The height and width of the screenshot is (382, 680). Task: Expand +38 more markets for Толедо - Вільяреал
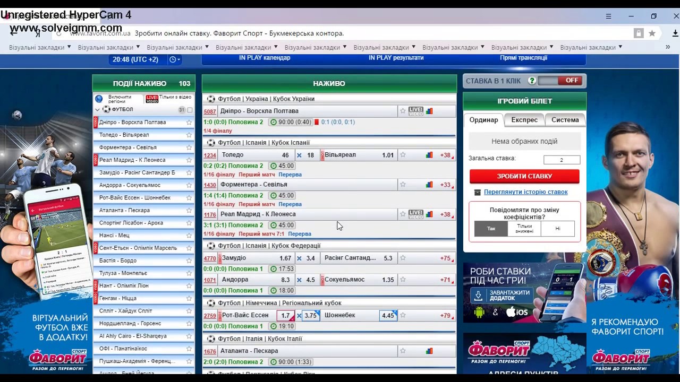(446, 155)
